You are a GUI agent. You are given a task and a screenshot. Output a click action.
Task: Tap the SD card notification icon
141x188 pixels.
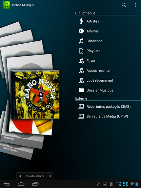(x=111, y=184)
